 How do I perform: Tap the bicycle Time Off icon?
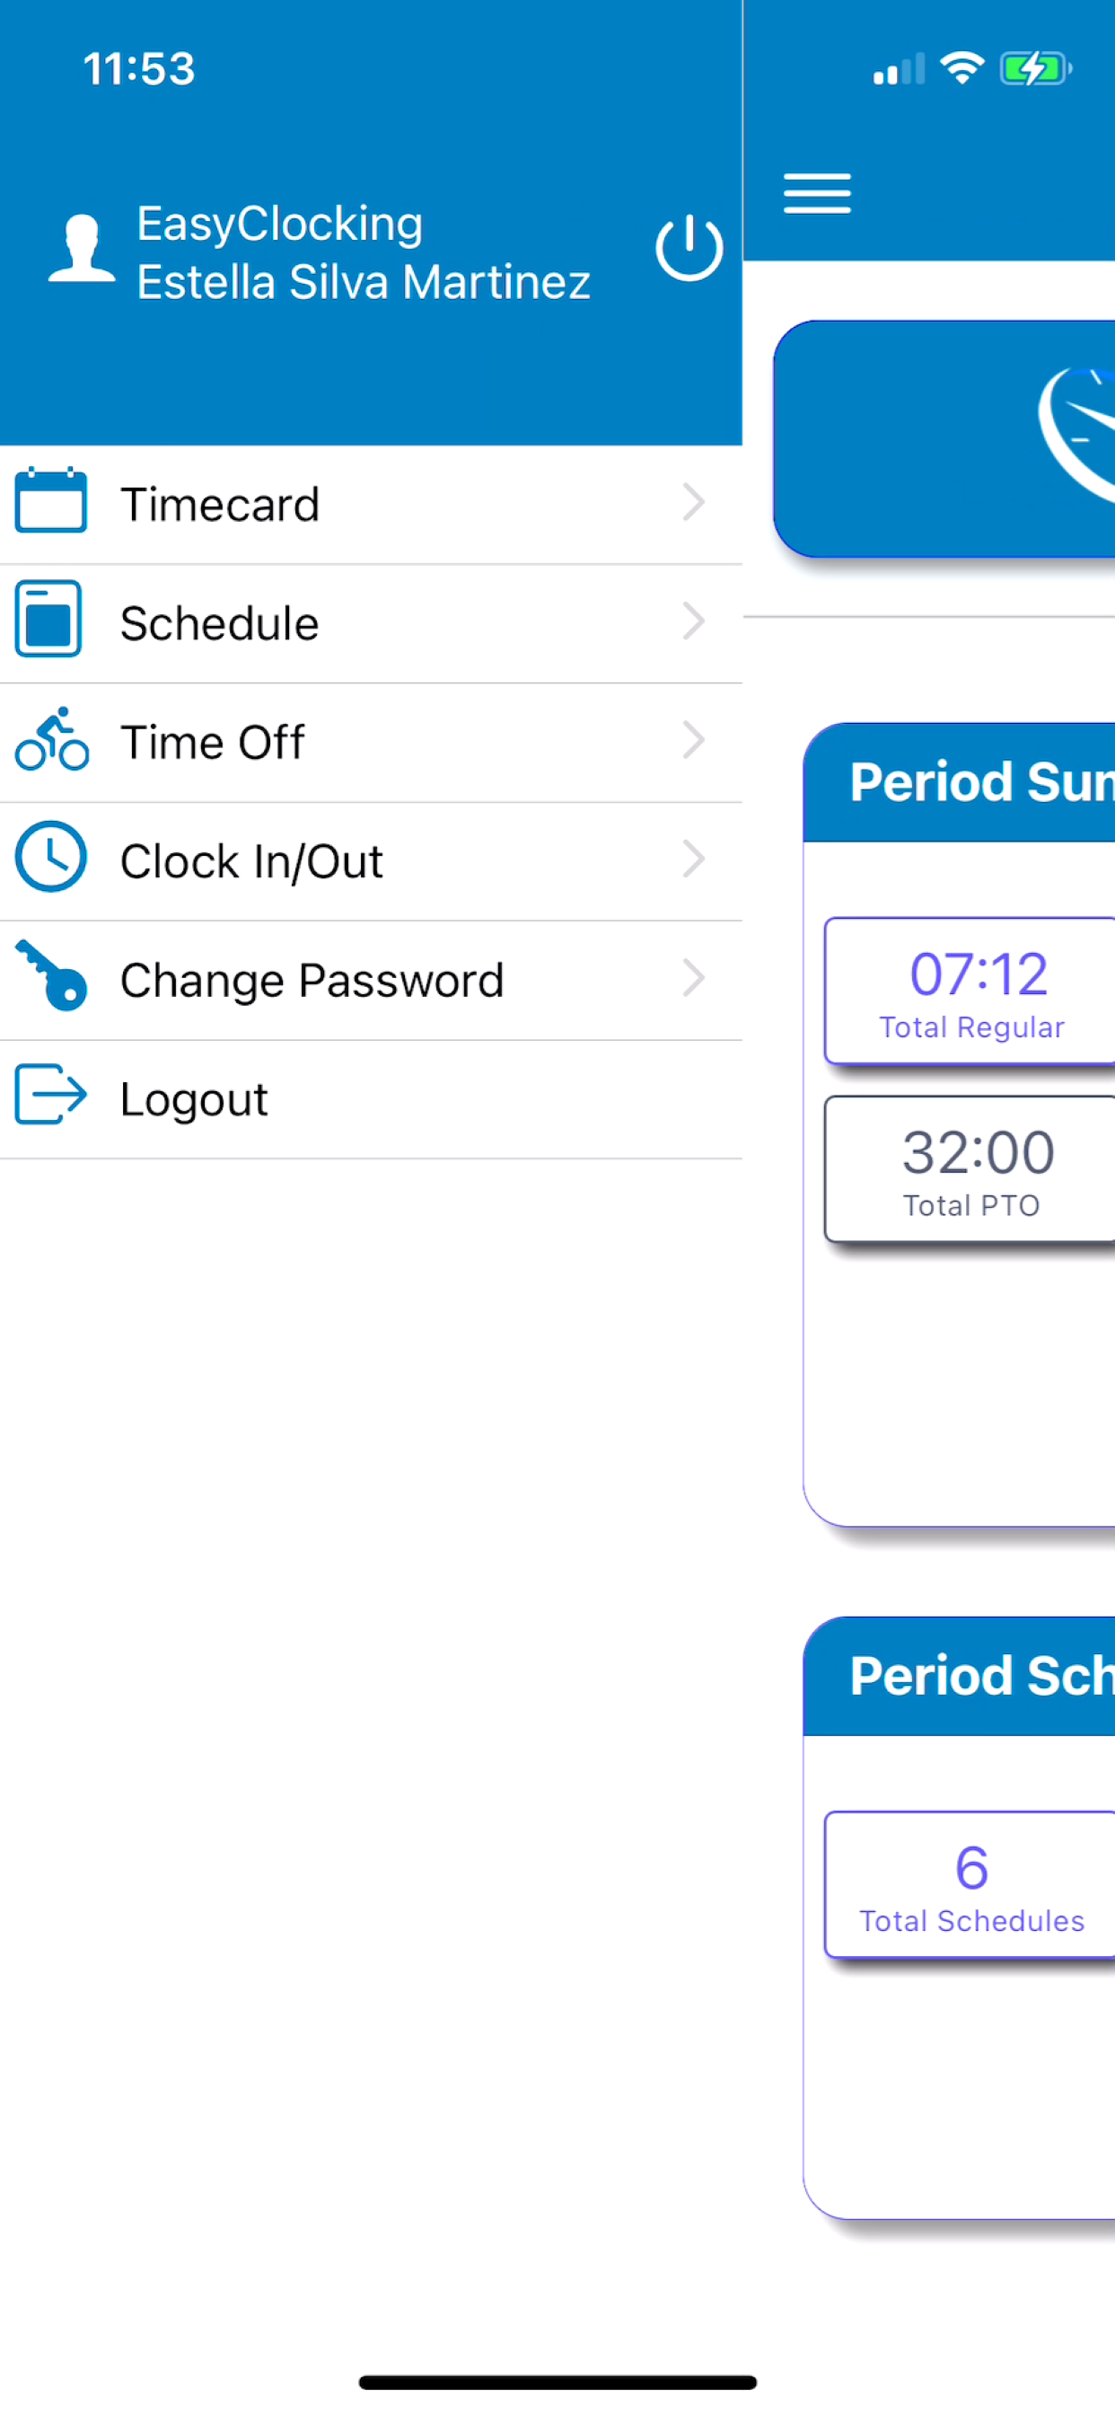51,739
